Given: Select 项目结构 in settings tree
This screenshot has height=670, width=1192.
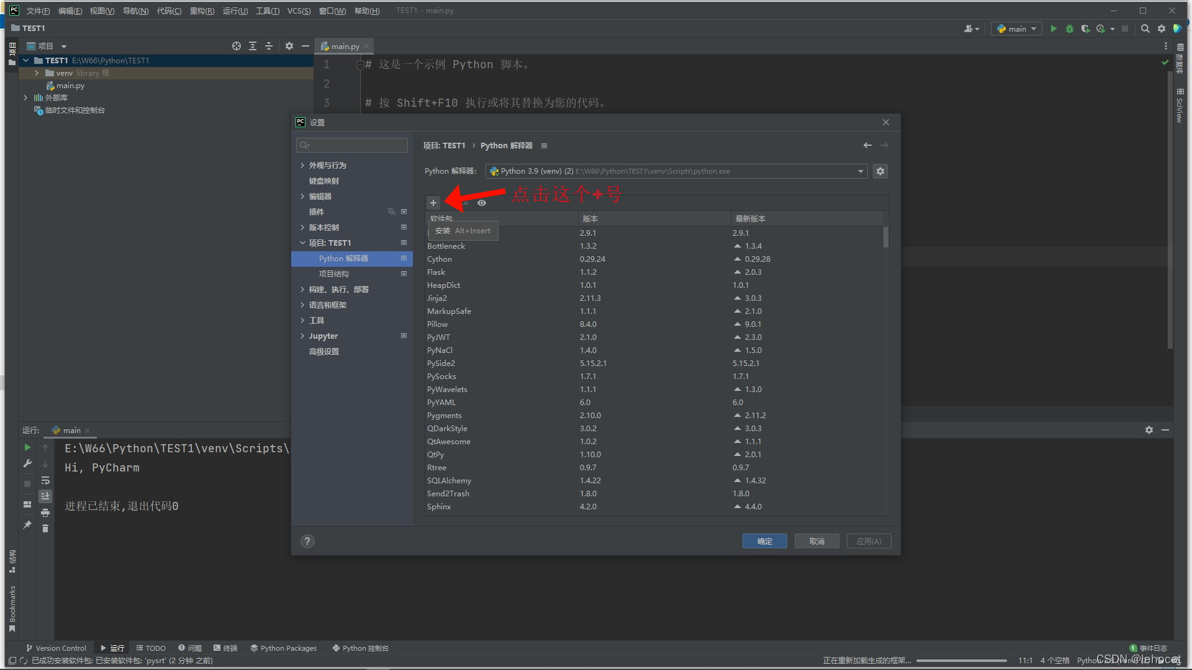Looking at the screenshot, I should [x=333, y=274].
